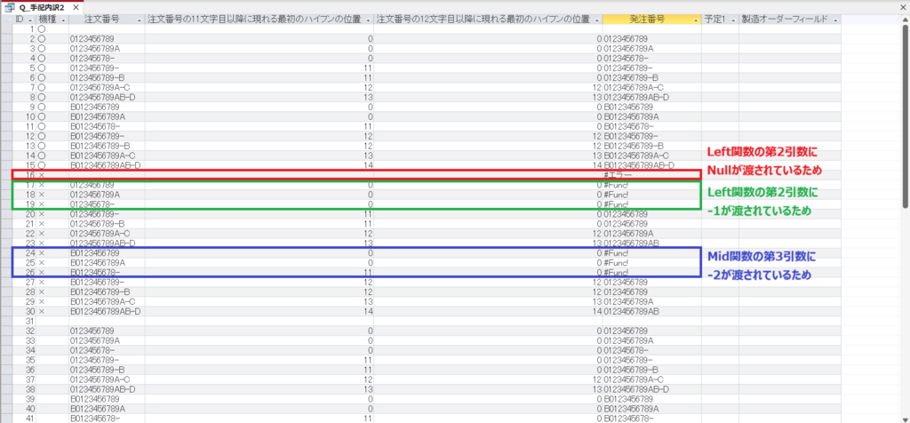Expand the 注文番号 column filter dropdown
This screenshot has height=423, width=910.
pos(139,19)
